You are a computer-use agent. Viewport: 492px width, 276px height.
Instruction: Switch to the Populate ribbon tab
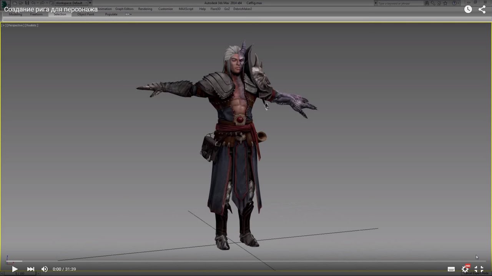111,14
